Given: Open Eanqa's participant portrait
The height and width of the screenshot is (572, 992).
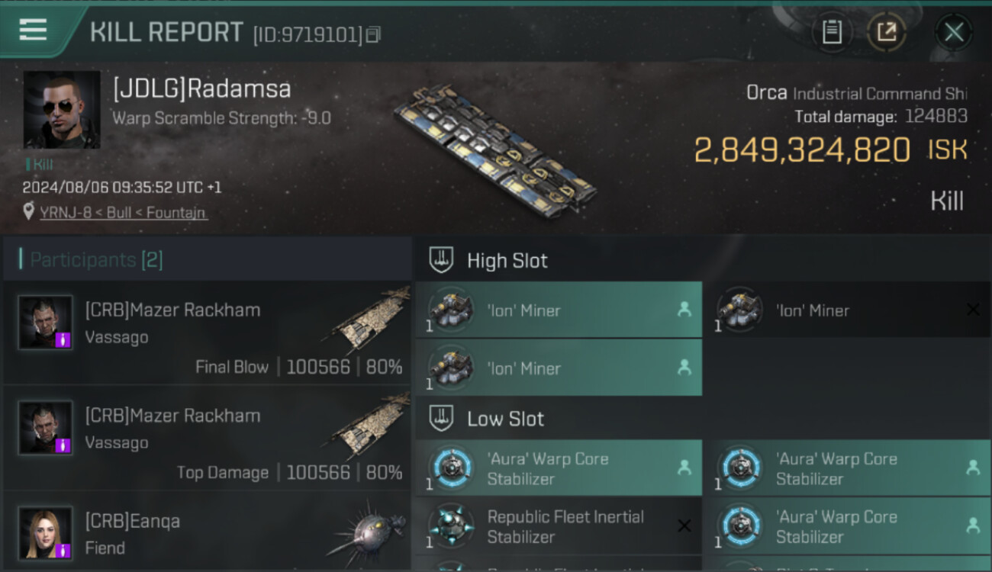Looking at the screenshot, I should [x=46, y=533].
